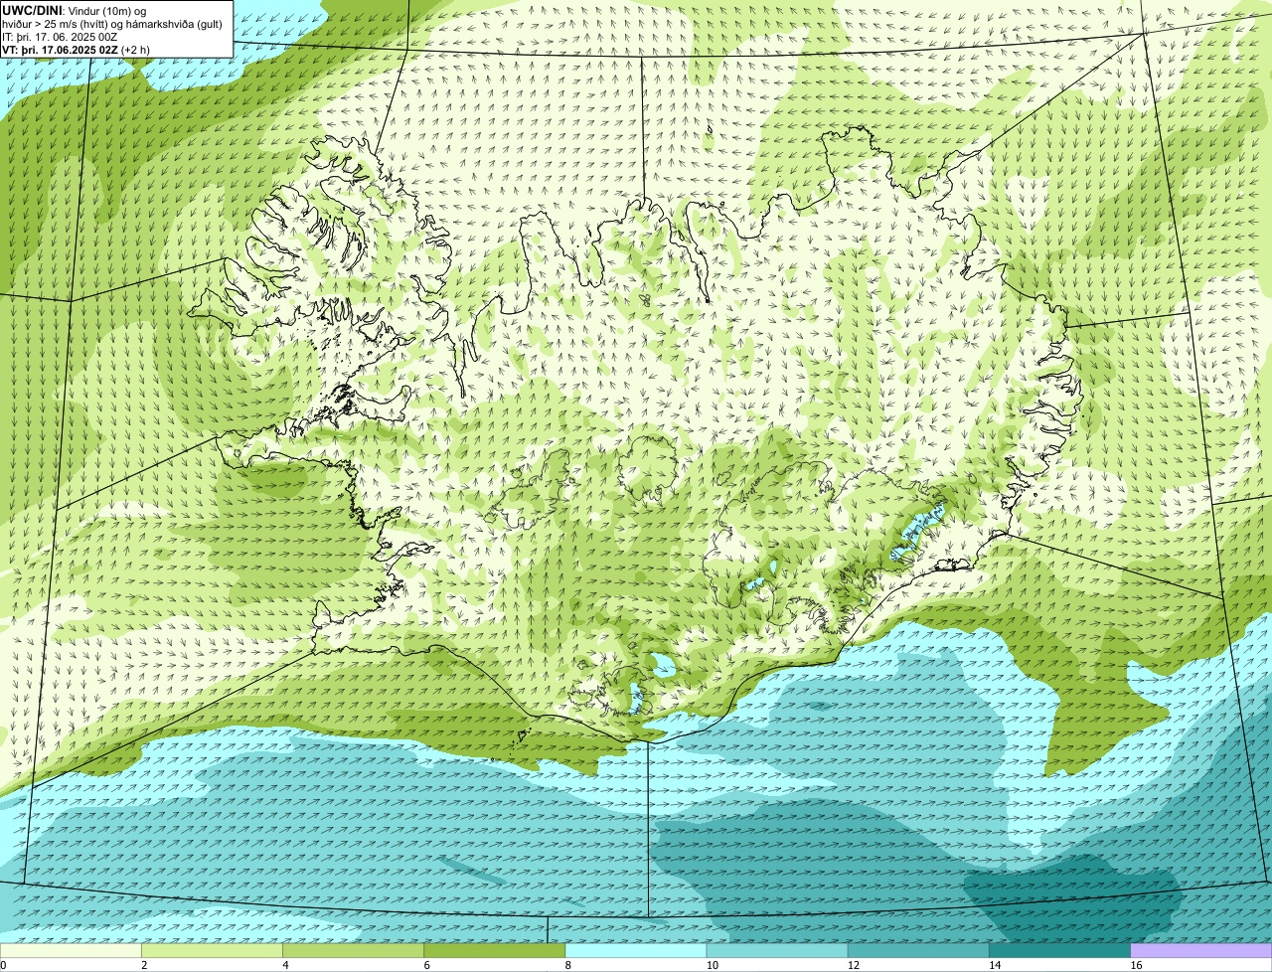Click the legend scale label "8"
This screenshot has height=972, width=1272.
pyautogui.click(x=568, y=965)
